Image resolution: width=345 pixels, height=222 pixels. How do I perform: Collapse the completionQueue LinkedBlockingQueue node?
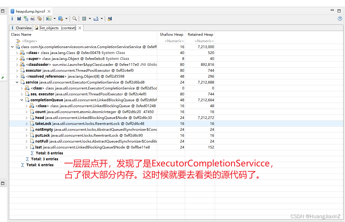(x=22, y=100)
